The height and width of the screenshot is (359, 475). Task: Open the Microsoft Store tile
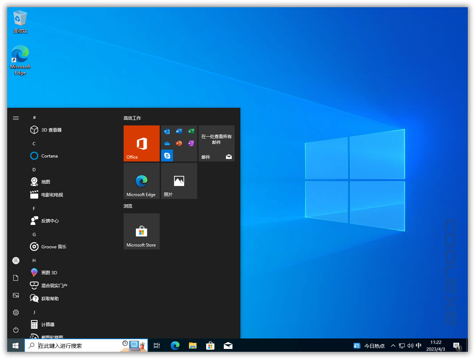[x=141, y=231]
